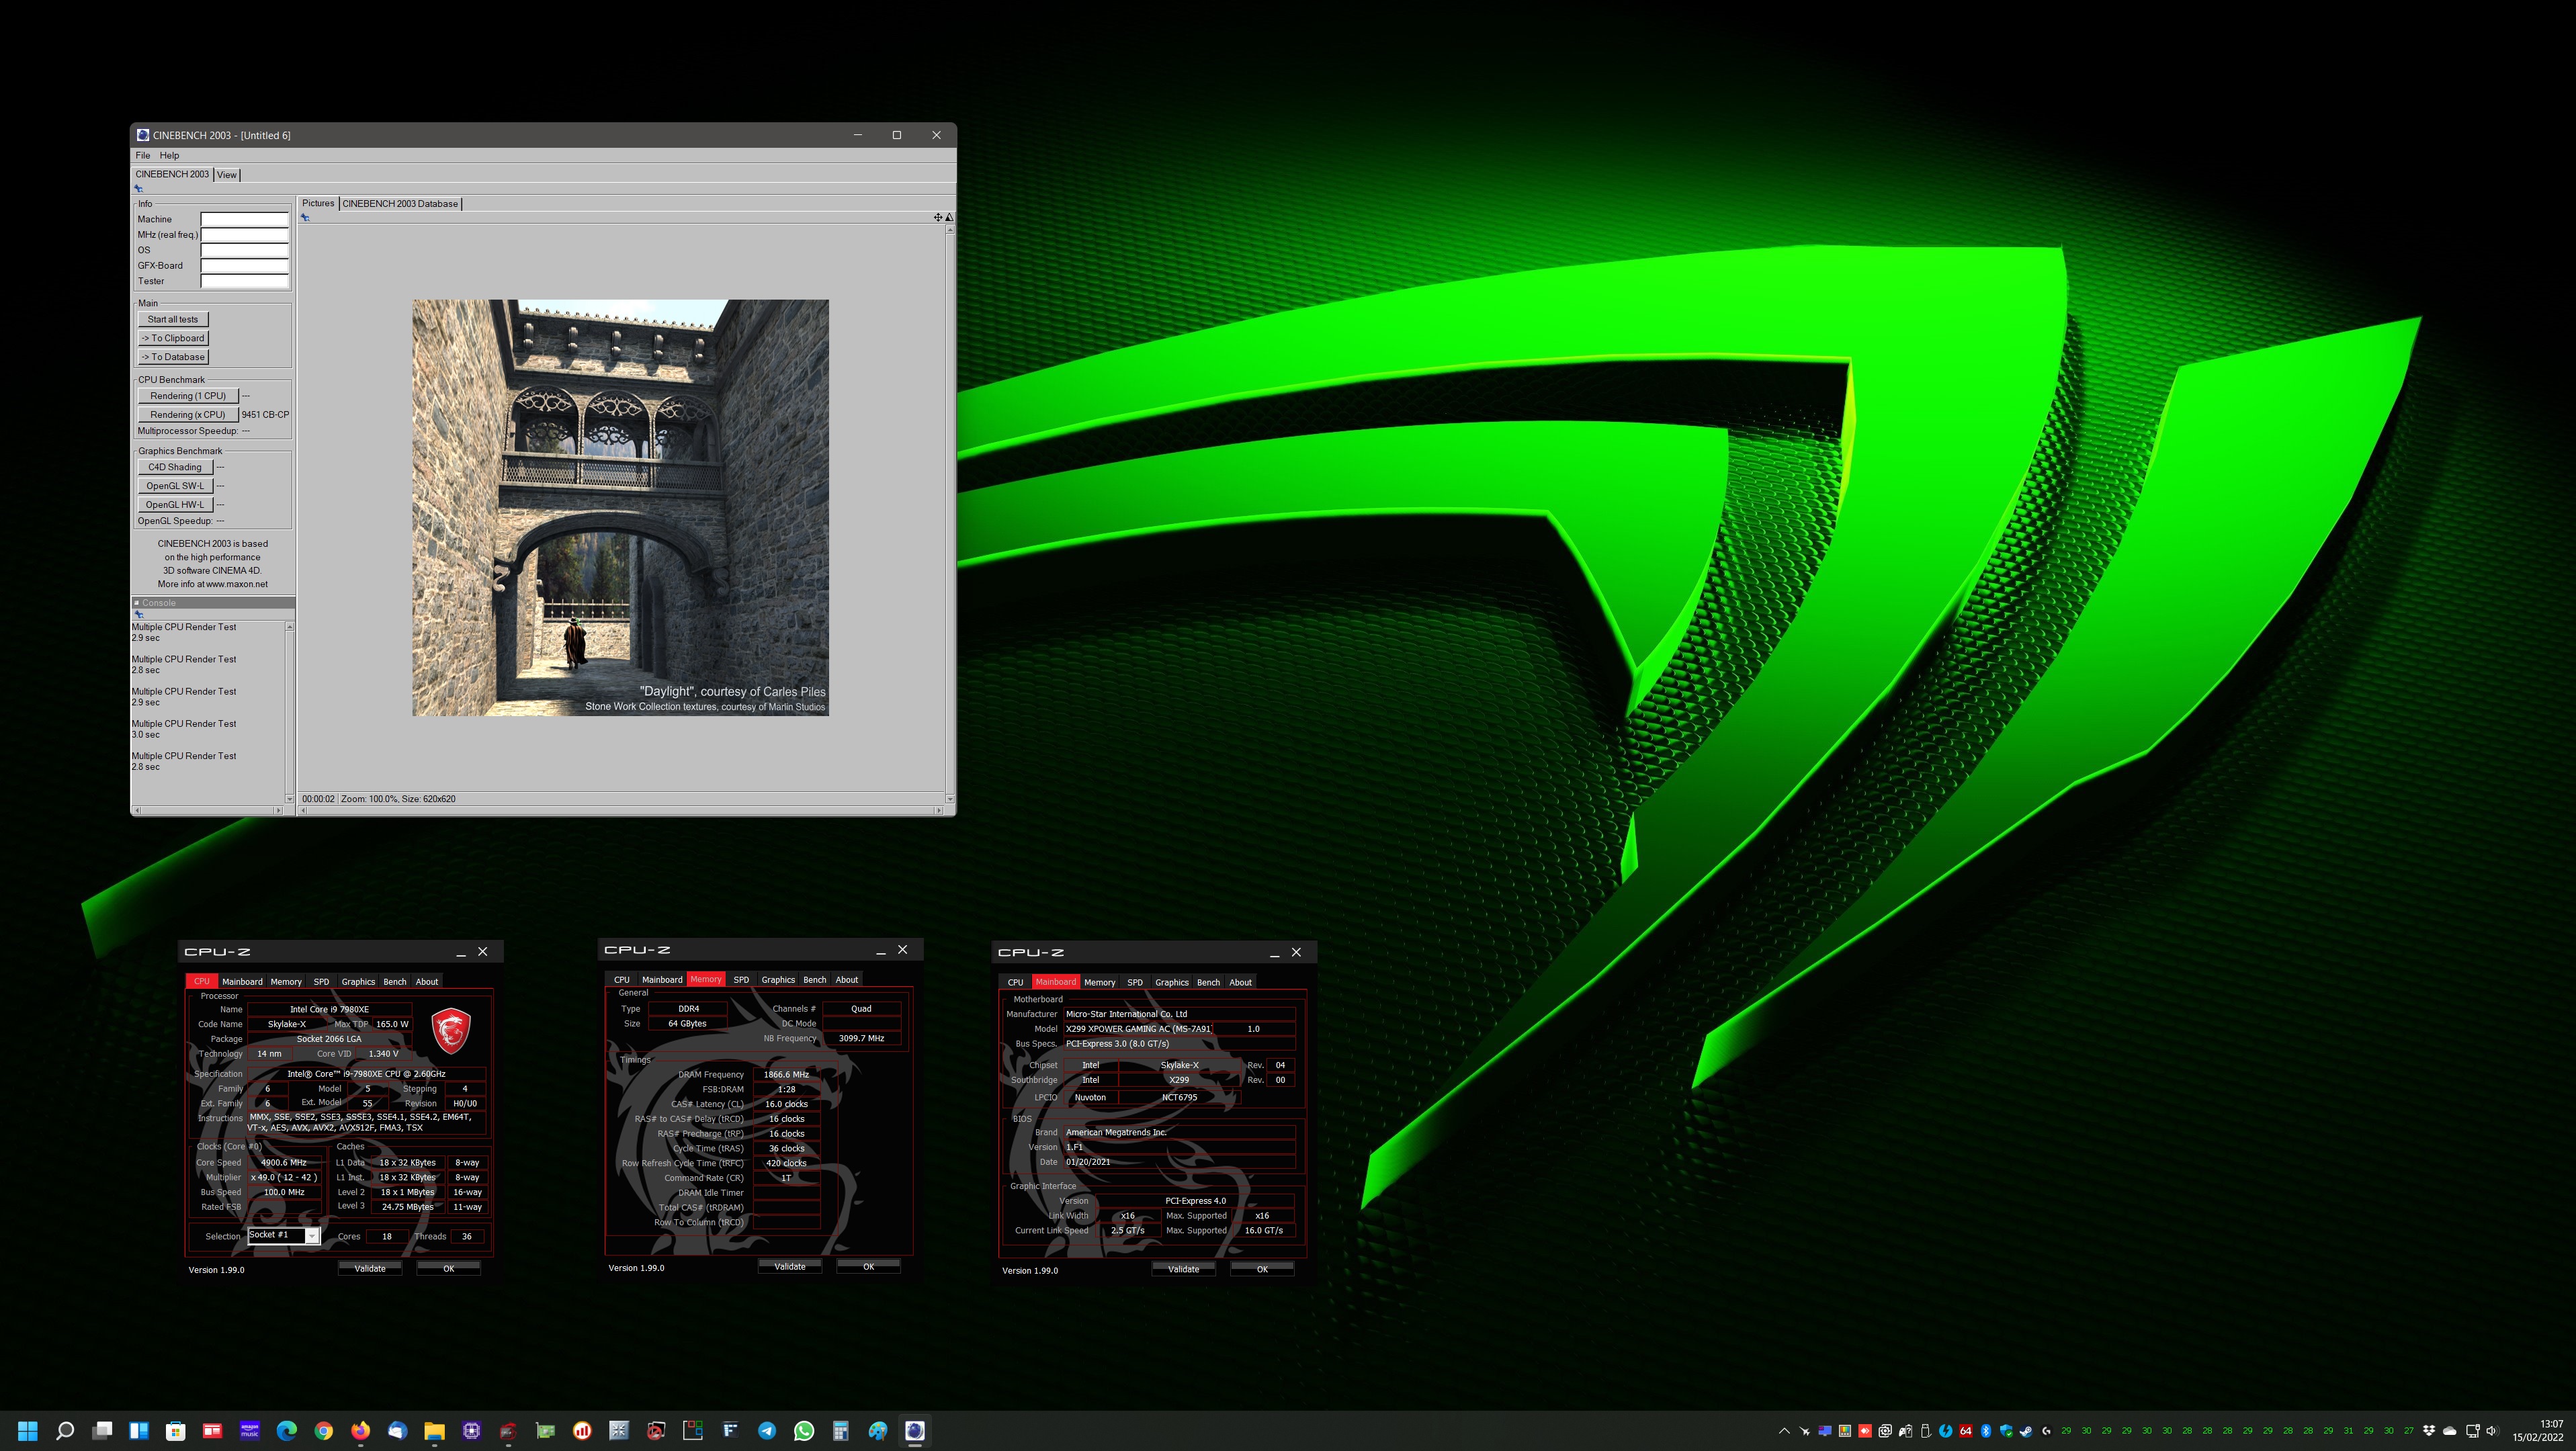Switch to CINEBENCH 2003 Database tab
The width and height of the screenshot is (2576, 1451).
[400, 204]
